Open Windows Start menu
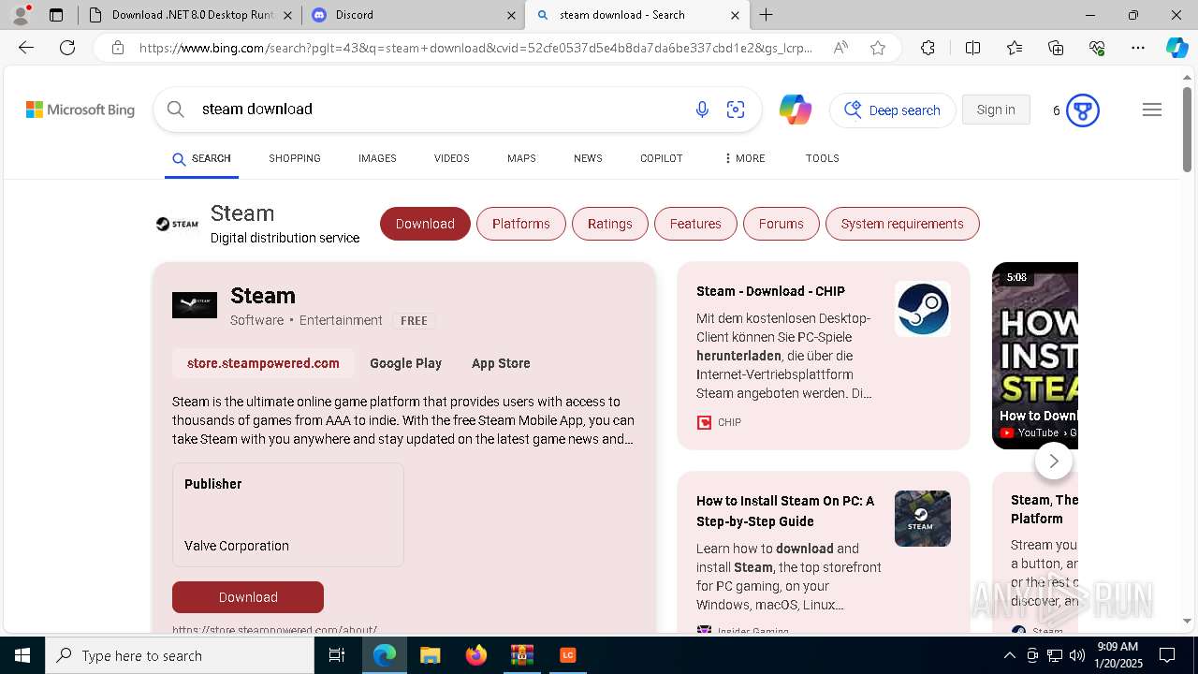 tap(22, 655)
